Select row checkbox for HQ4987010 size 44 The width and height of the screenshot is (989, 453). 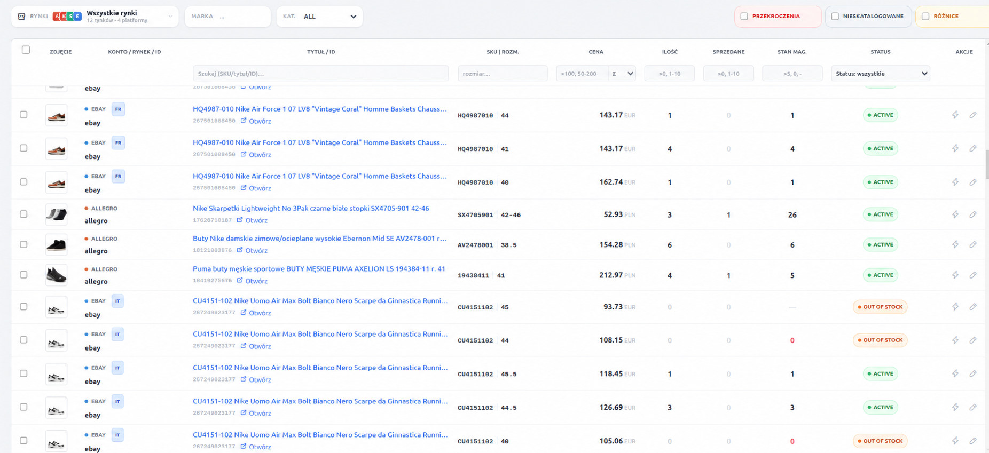pyautogui.click(x=23, y=115)
